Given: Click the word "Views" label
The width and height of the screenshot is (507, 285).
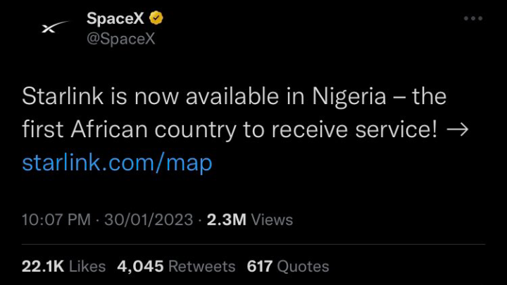Looking at the screenshot, I should 272,220.
